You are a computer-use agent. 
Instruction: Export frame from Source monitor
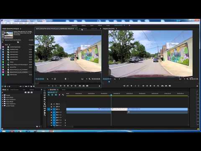point(87,86)
